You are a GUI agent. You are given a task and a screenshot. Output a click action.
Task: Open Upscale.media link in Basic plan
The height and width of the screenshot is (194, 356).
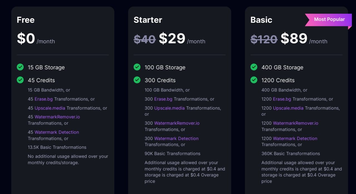coord(288,108)
